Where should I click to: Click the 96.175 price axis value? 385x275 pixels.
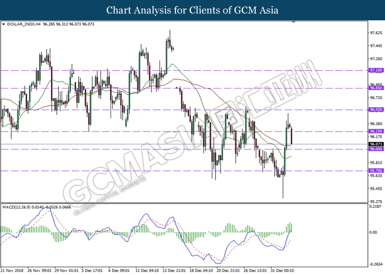coord(376,137)
